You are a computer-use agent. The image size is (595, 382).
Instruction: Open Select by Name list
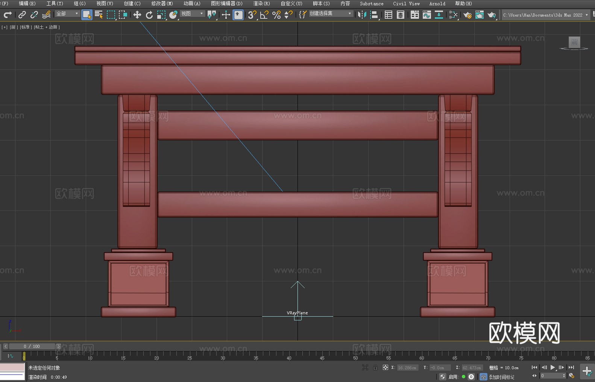99,15
